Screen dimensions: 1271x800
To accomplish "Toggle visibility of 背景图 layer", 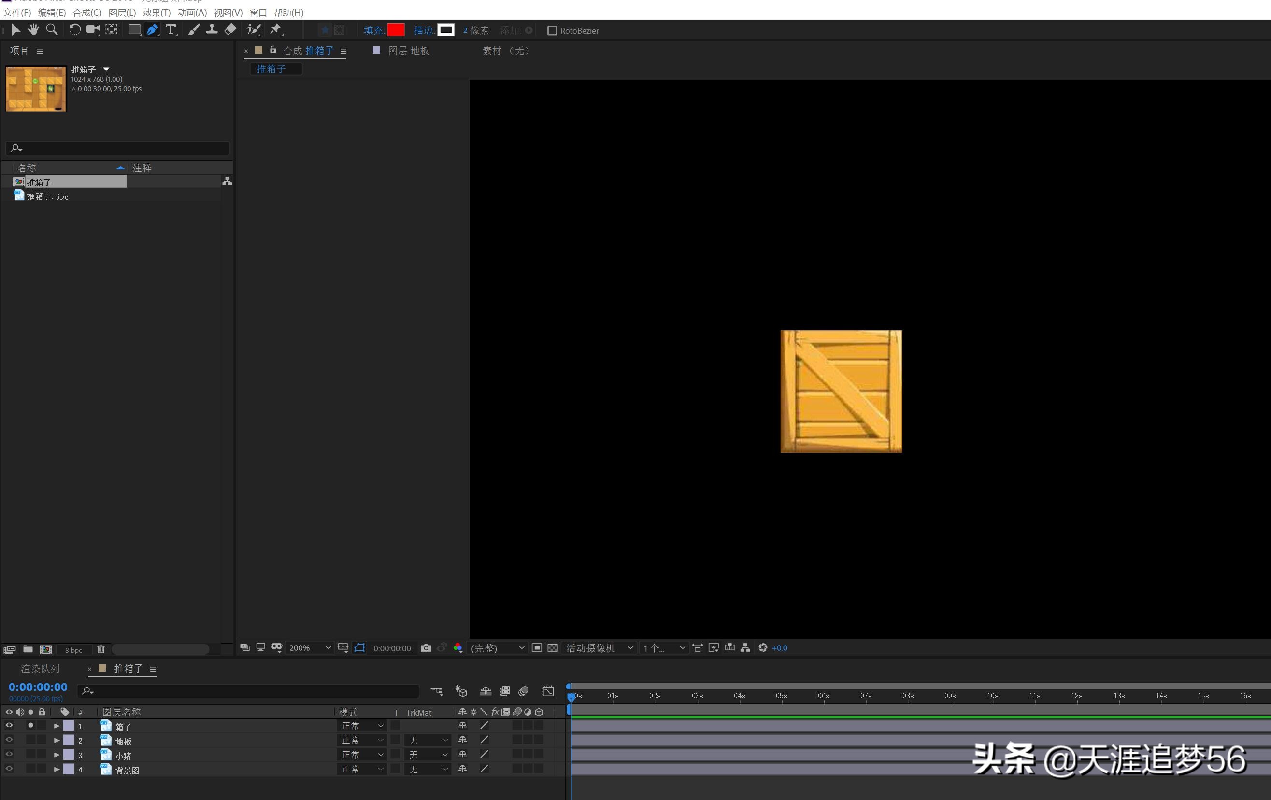I will (9, 769).
